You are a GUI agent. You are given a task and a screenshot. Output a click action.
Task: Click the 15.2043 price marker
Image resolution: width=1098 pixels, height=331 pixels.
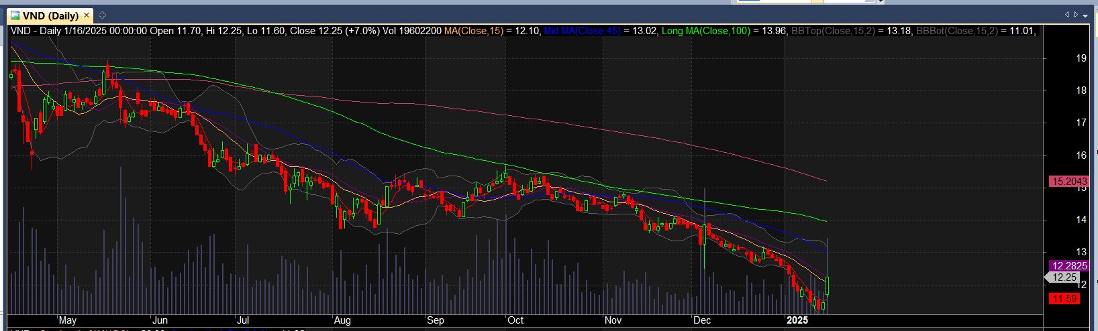click(1069, 182)
